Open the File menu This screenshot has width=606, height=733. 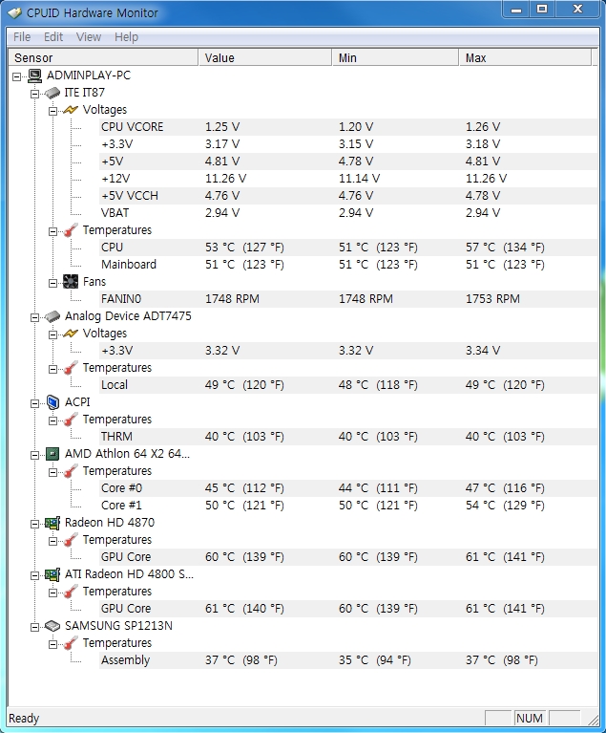tap(22, 37)
